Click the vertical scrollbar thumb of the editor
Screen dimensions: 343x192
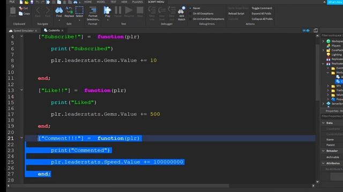point(317,73)
